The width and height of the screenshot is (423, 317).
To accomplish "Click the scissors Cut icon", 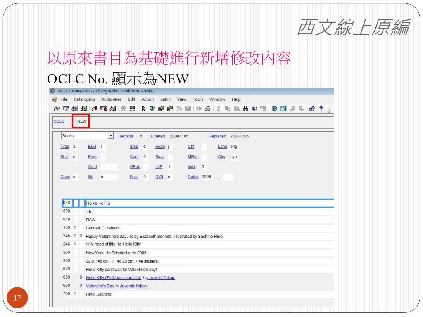I will tap(219, 109).
